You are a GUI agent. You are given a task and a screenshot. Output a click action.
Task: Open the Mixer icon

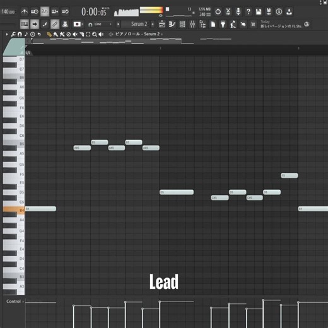point(192,25)
